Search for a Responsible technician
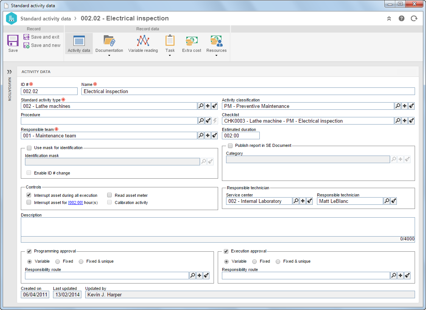Screen dimensions: 426x310 387,201
